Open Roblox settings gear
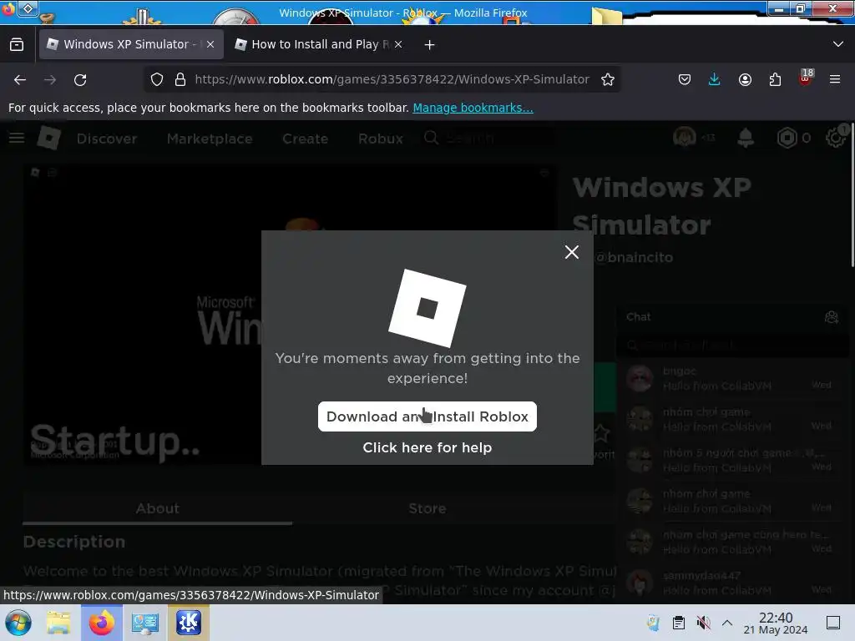 click(835, 138)
